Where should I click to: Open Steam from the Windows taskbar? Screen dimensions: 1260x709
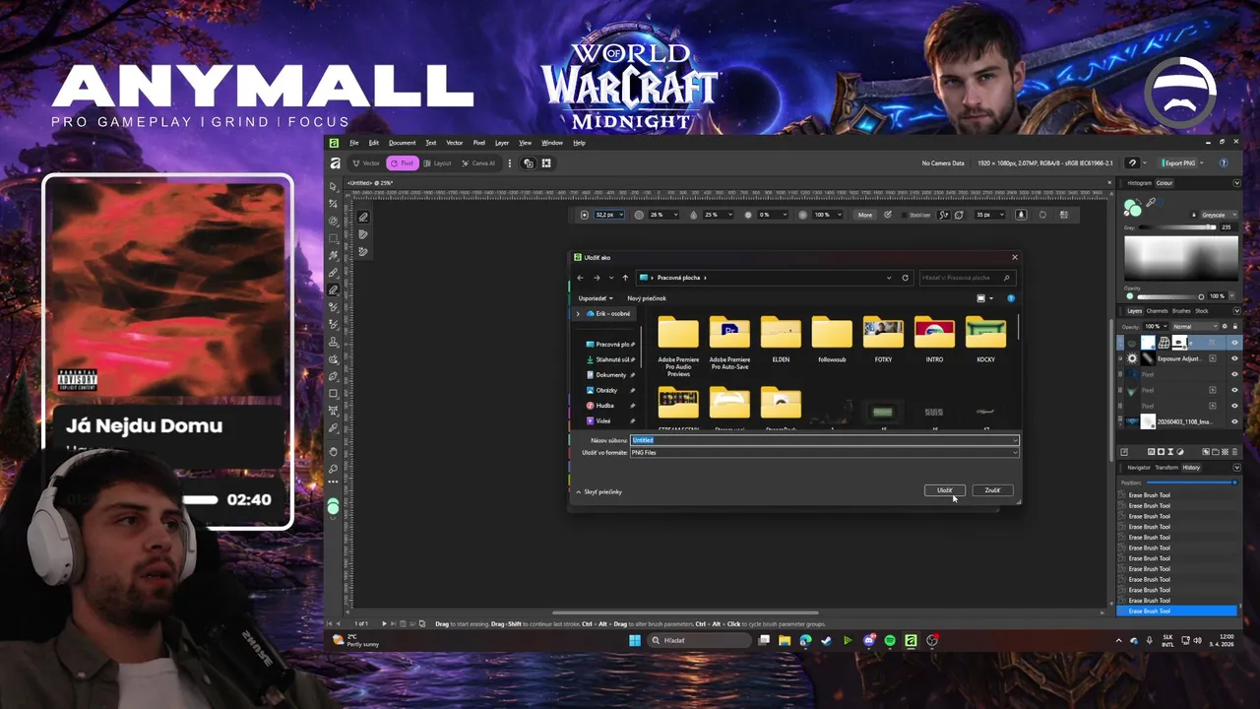pyautogui.click(x=826, y=640)
